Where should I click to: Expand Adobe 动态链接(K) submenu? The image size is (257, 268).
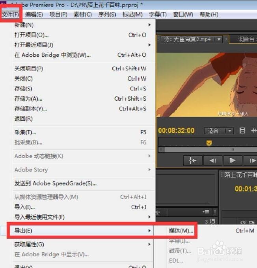(84, 156)
